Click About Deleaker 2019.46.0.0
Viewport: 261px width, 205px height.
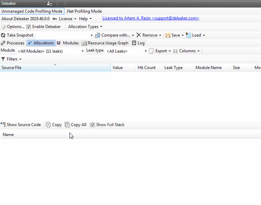click(25, 19)
